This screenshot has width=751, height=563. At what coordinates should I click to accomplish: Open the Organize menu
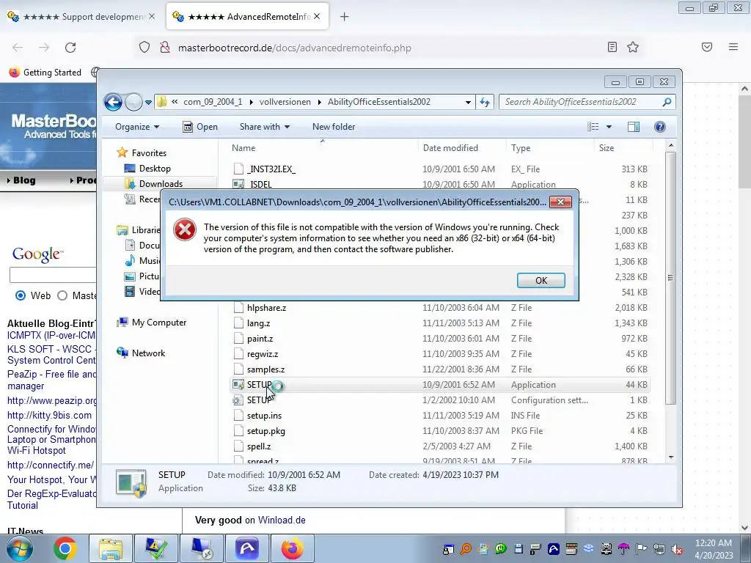(x=137, y=127)
